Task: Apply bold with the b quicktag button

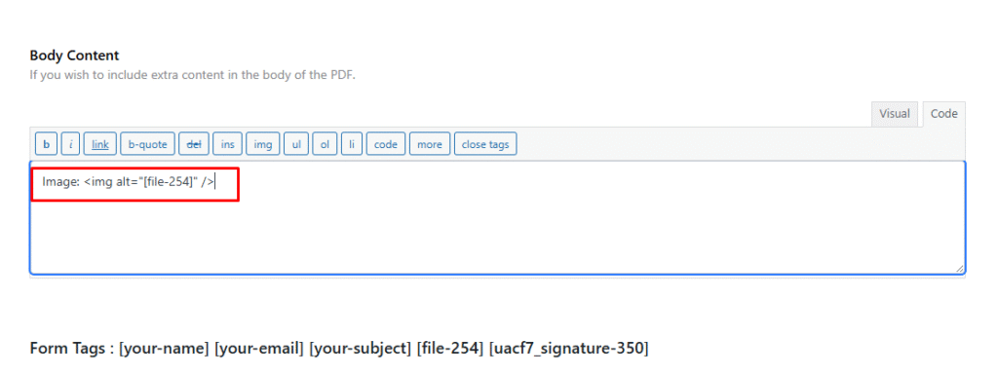Action: (46, 144)
